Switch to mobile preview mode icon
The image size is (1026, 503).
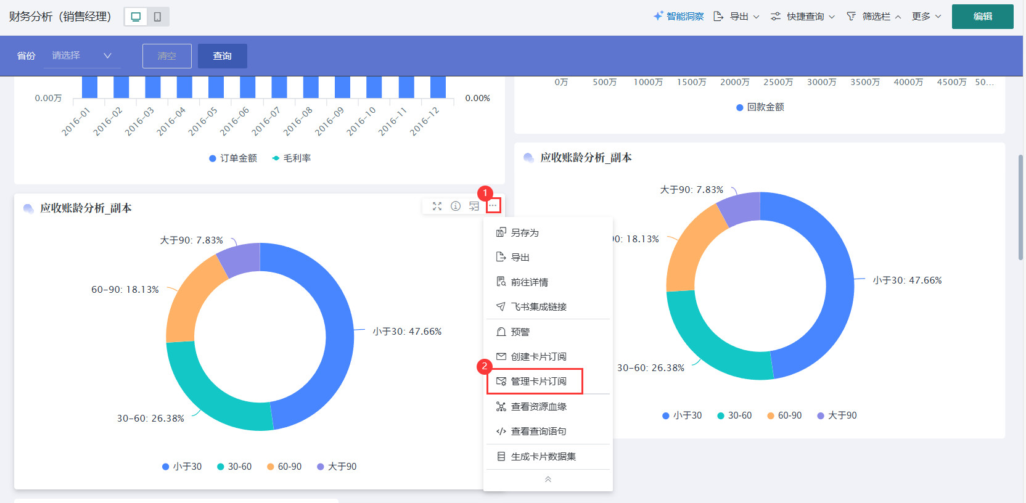157,17
